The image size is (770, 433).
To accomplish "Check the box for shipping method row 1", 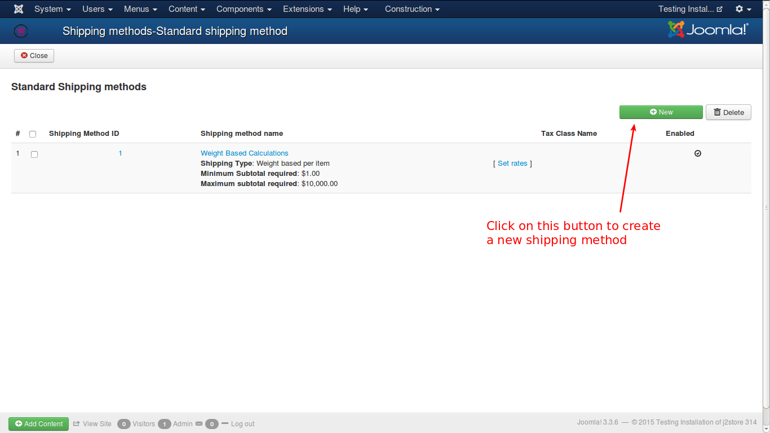I will pyautogui.click(x=34, y=154).
